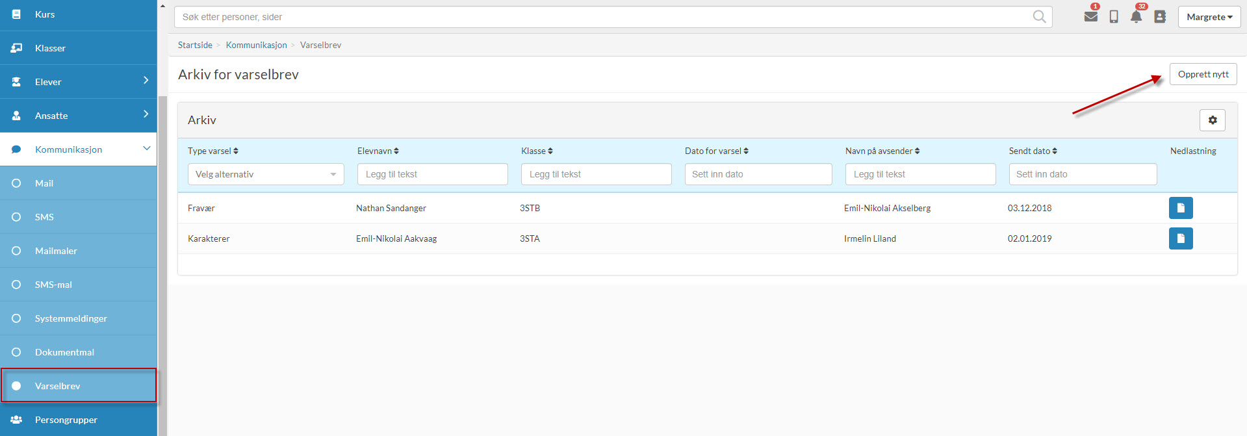Open the Kurs menu item

click(x=78, y=14)
